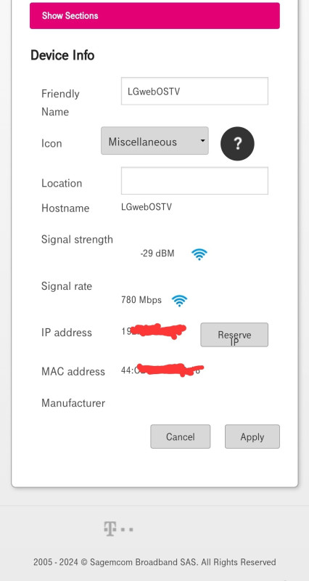The width and height of the screenshot is (309, 581).
Task: Click the LGwebOSTV hostname value
Action: (x=147, y=207)
